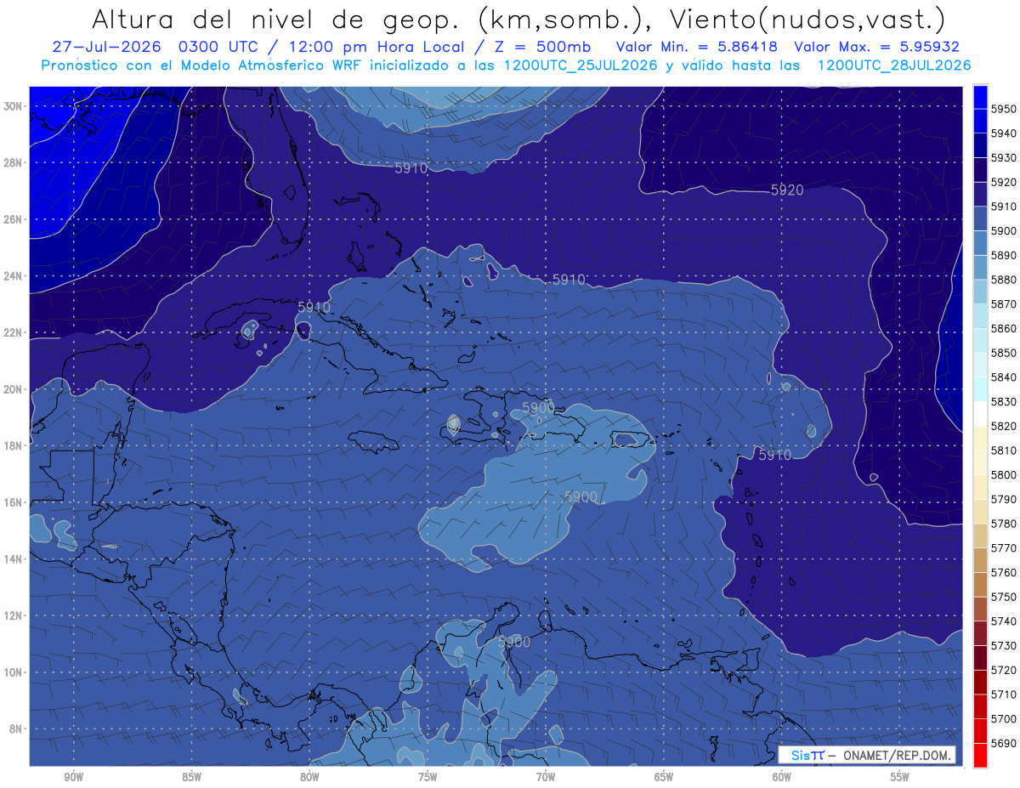Click the 75W longitude axis label

tap(428, 777)
